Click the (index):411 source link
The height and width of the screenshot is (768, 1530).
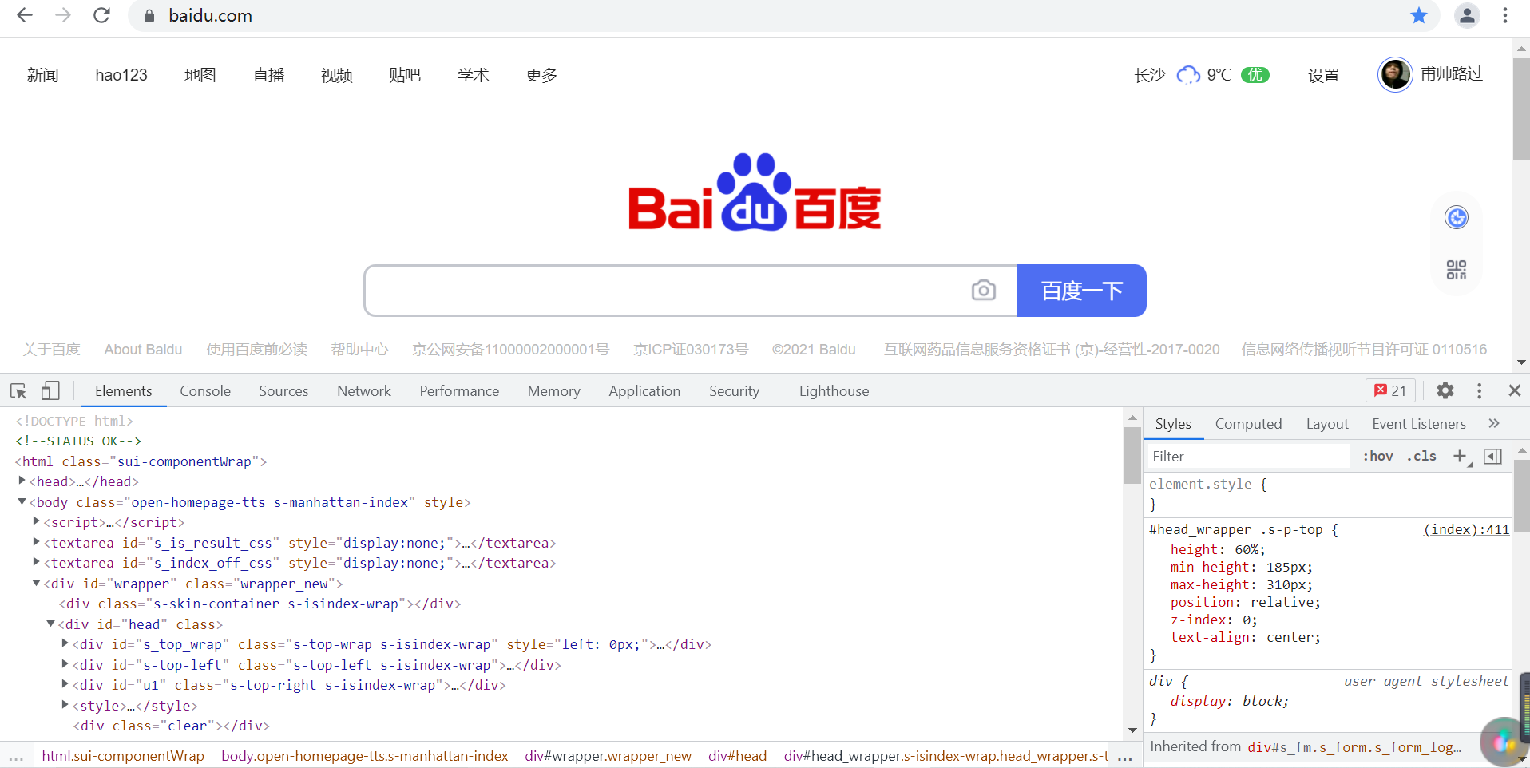point(1466,529)
